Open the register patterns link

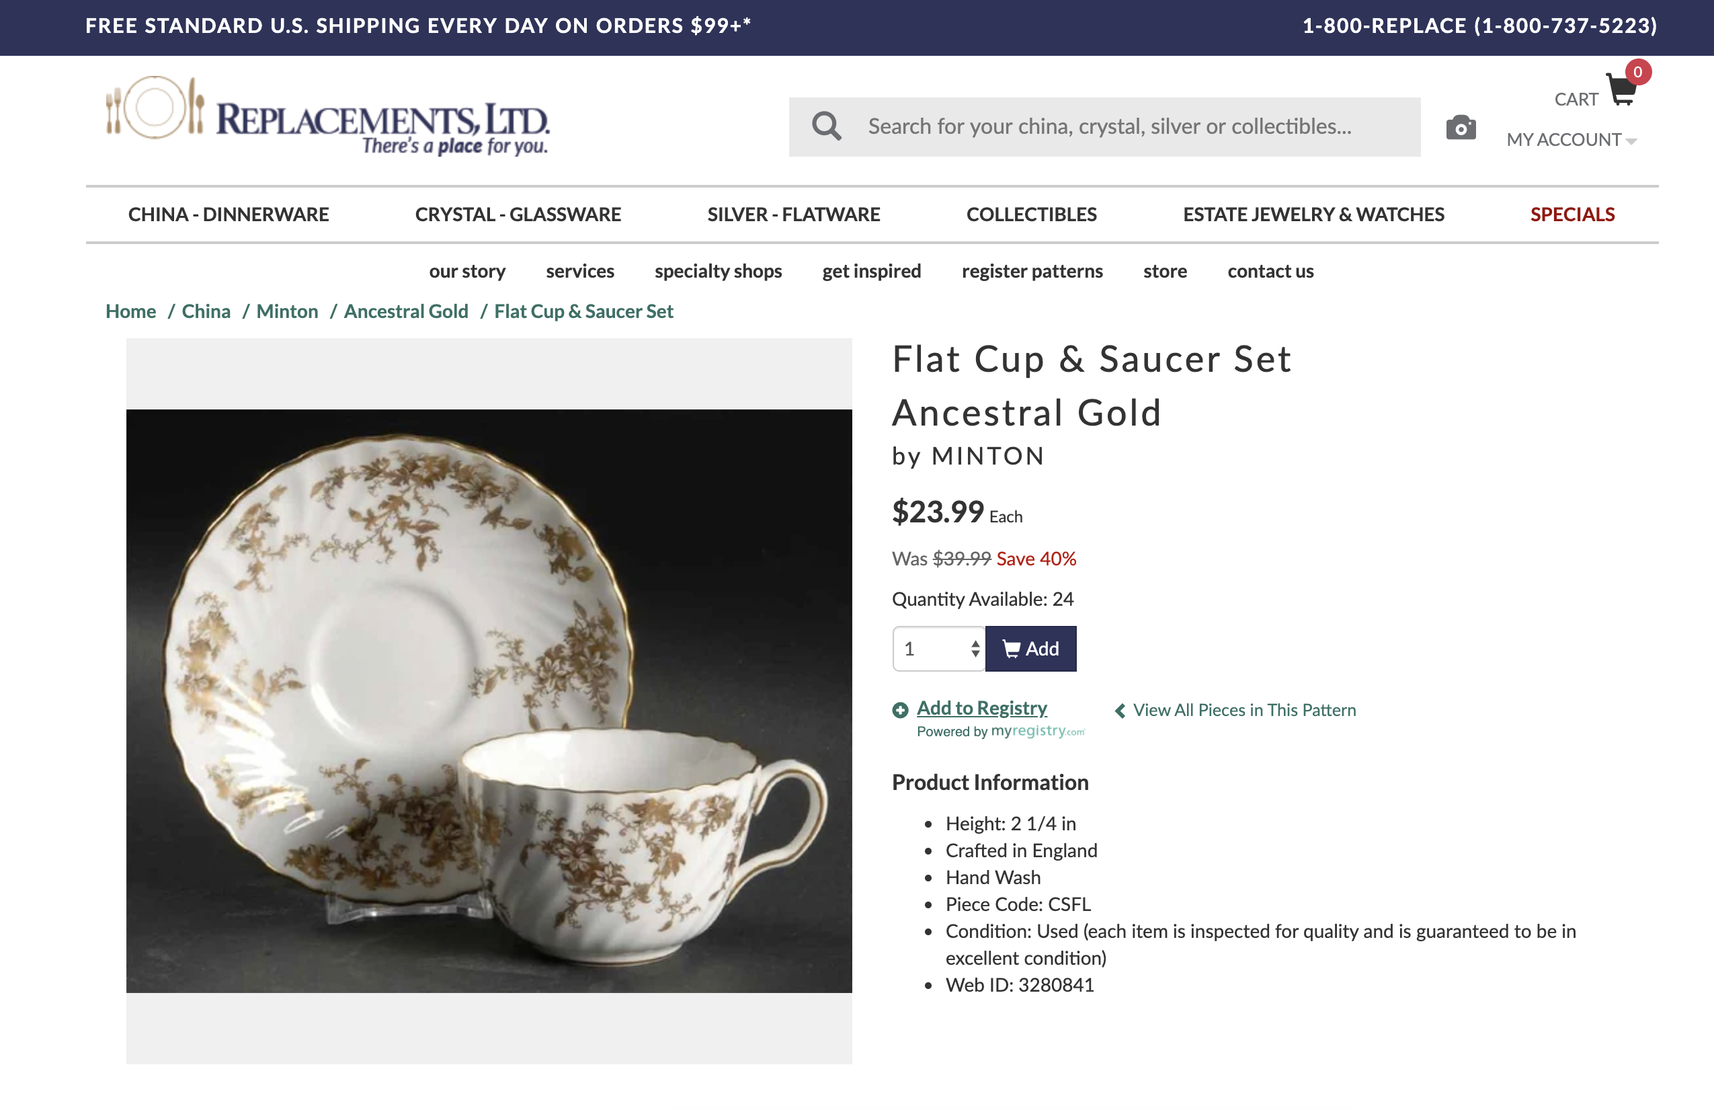coord(1031,271)
